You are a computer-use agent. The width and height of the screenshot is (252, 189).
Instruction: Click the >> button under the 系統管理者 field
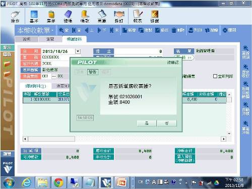tap(184, 57)
